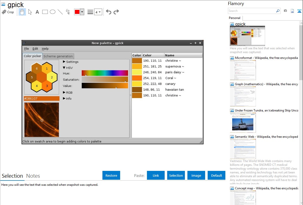Image resolution: width=303 pixels, height=205 pixels.
Task: Open the red color dropdown
Action: [82, 12]
